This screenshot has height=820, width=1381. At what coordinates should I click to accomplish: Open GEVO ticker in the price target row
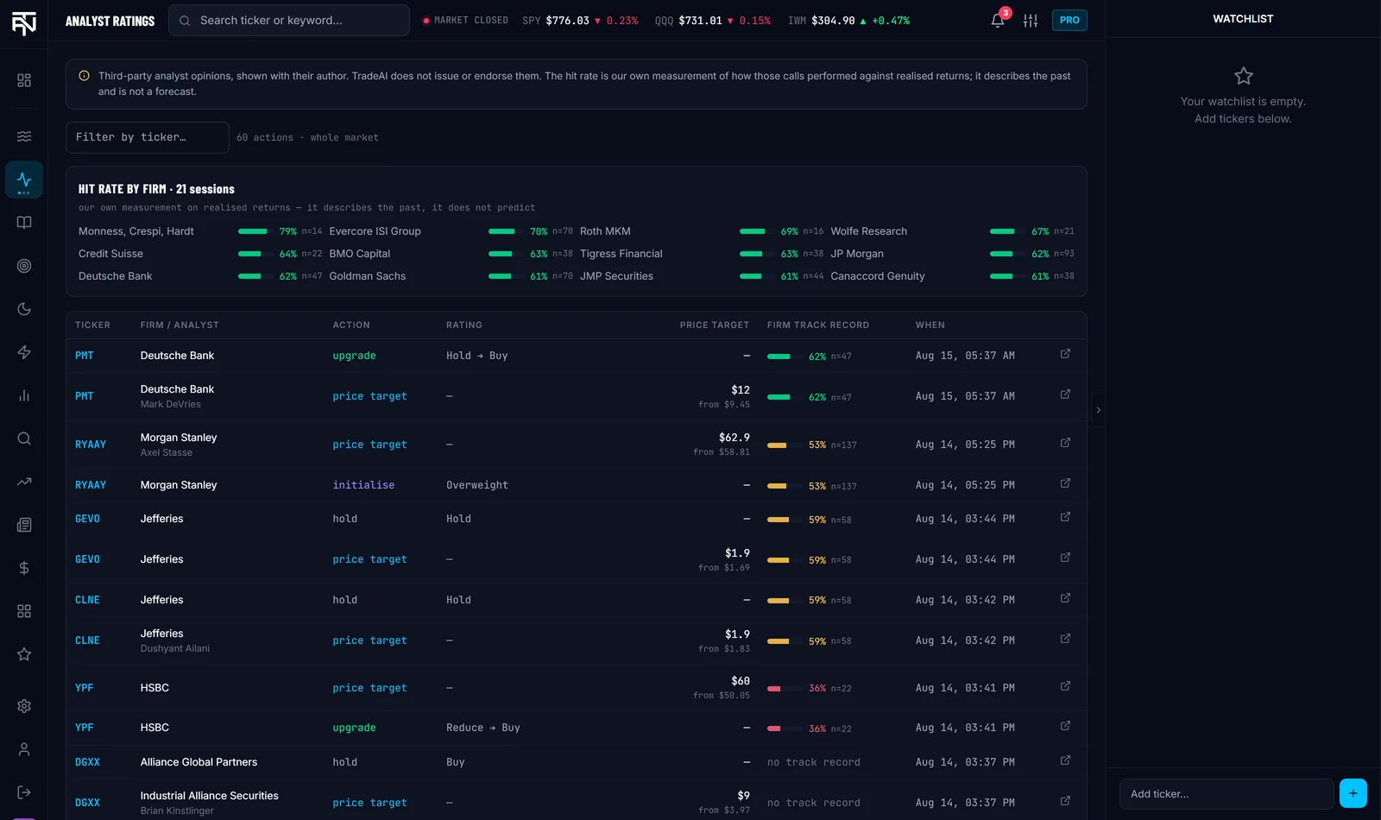(87, 559)
